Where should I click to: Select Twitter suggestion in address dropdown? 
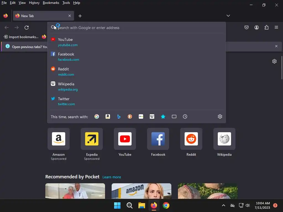[137, 101]
